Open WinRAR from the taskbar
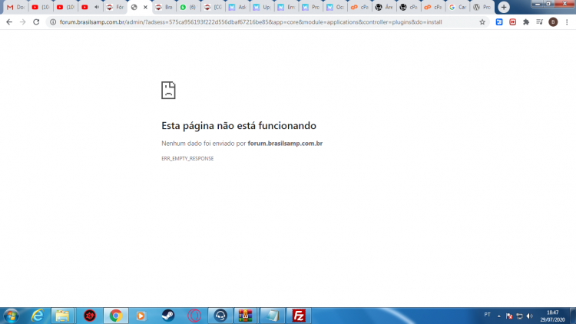 point(246,316)
